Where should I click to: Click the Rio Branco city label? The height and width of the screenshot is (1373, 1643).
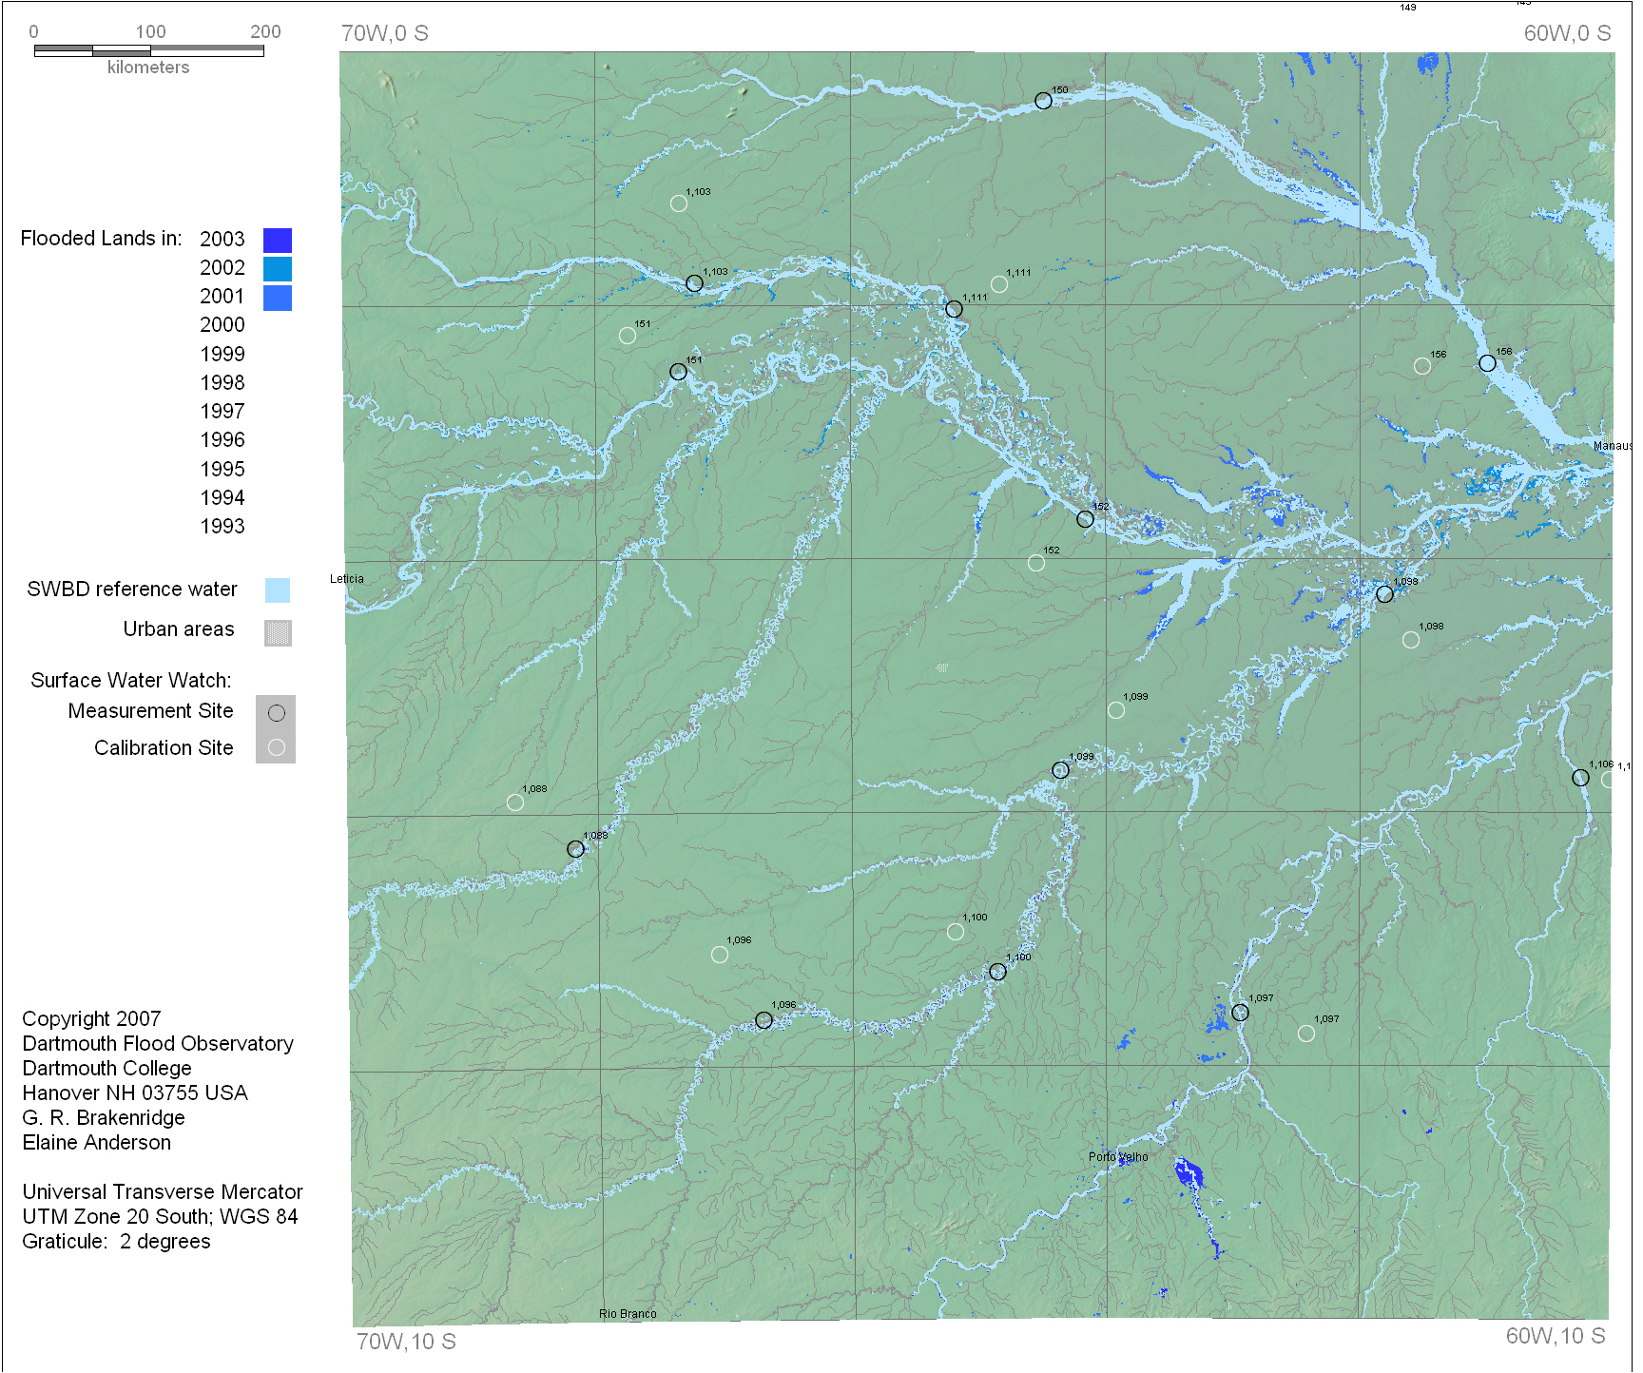628,1314
